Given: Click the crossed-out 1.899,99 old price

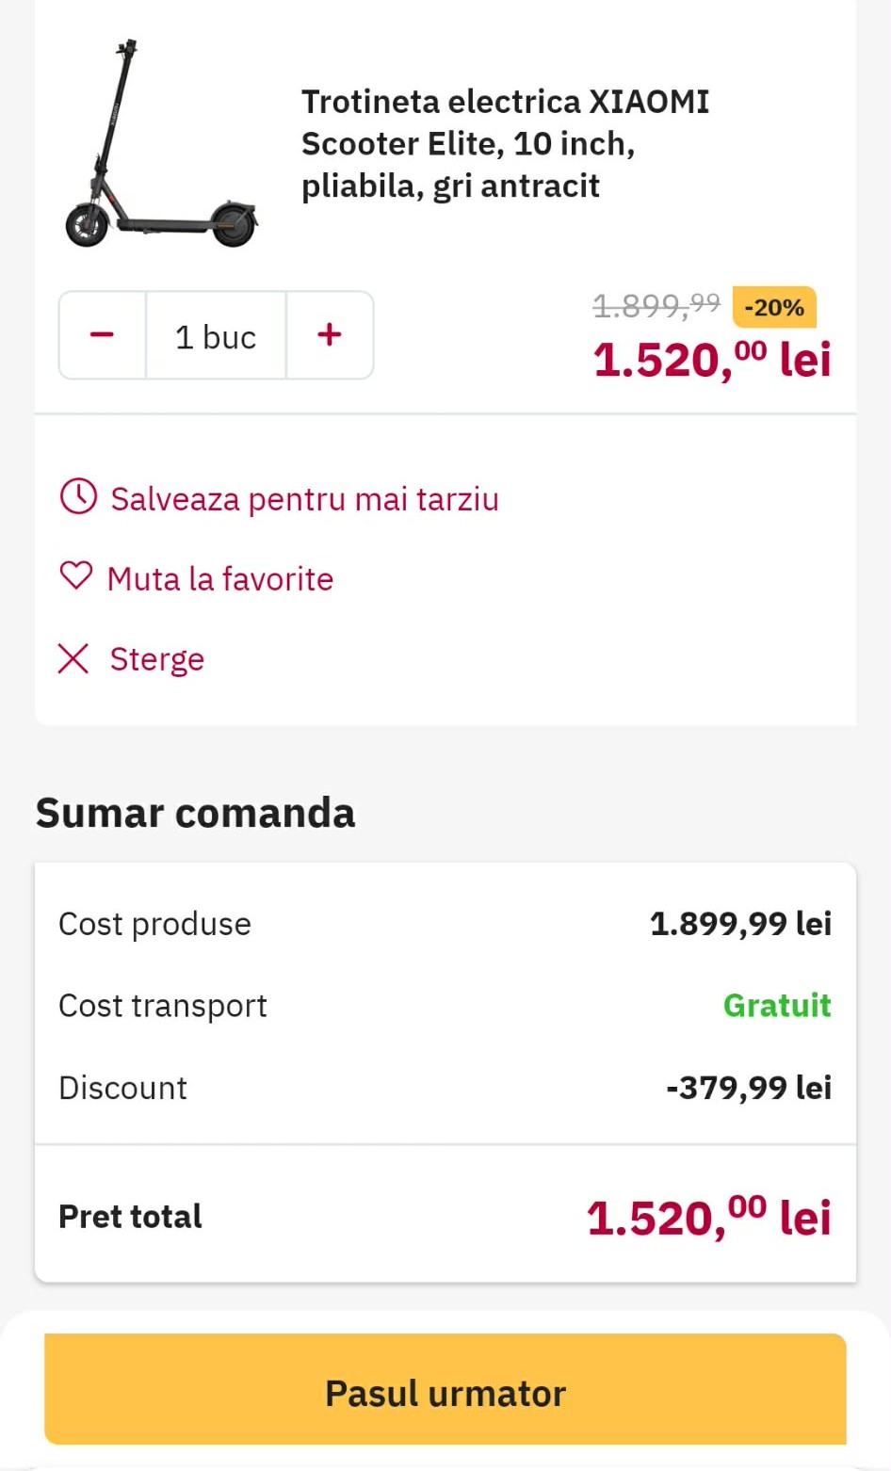Looking at the screenshot, I should click(656, 305).
